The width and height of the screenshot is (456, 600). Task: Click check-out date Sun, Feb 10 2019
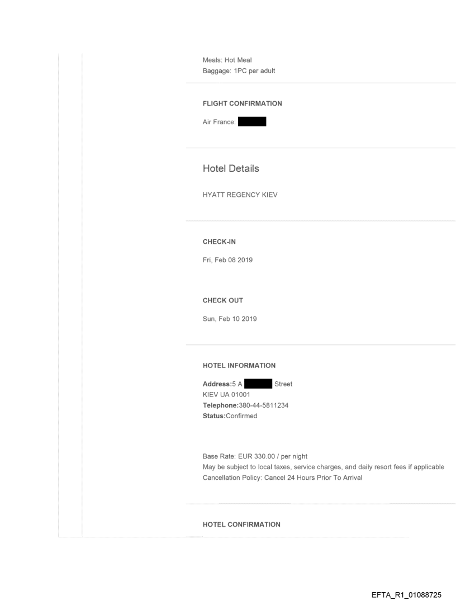[229, 316]
